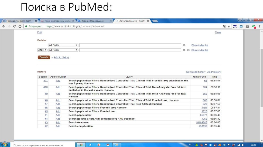Open search #9 in the history table

(x=46, y=94)
